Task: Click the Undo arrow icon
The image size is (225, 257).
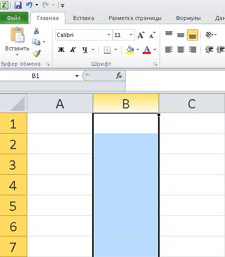Action: tap(29, 5)
